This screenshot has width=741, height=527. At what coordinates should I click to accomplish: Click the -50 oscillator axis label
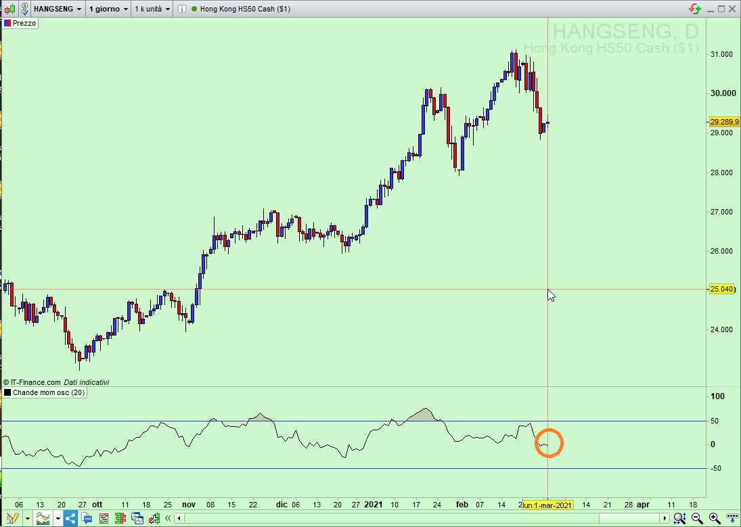click(715, 468)
